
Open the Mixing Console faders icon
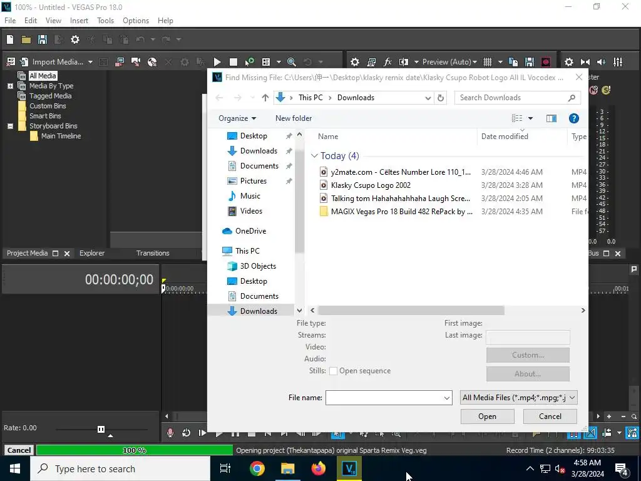point(618,62)
